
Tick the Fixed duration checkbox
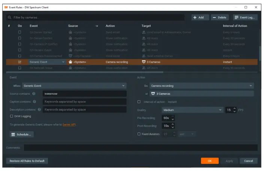point(139,134)
